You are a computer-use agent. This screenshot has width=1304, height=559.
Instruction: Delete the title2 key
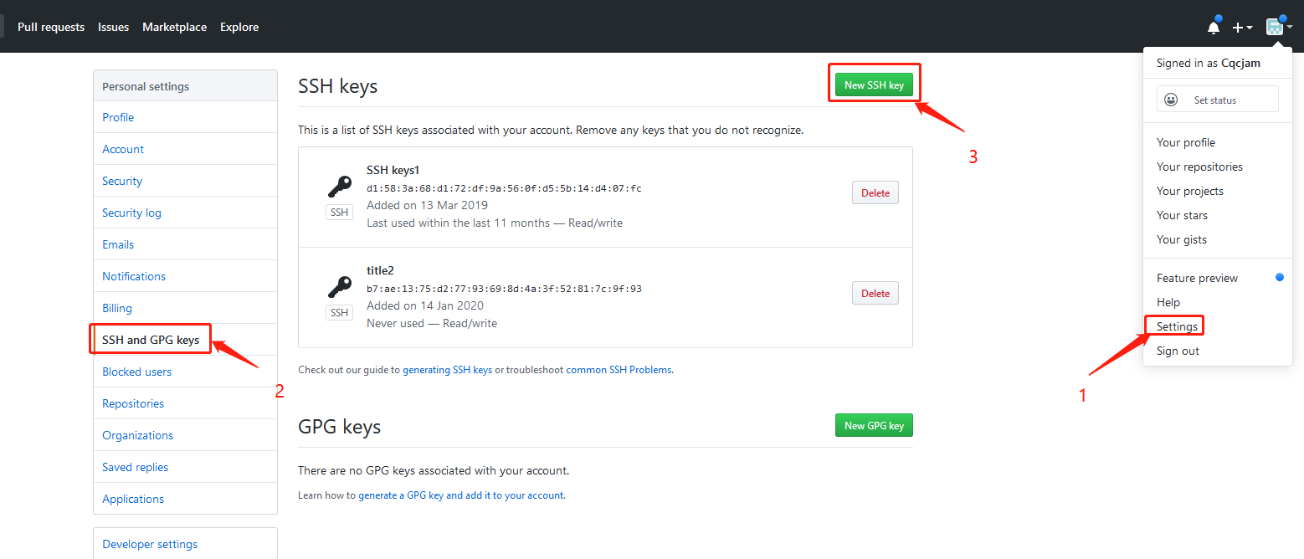click(x=875, y=293)
